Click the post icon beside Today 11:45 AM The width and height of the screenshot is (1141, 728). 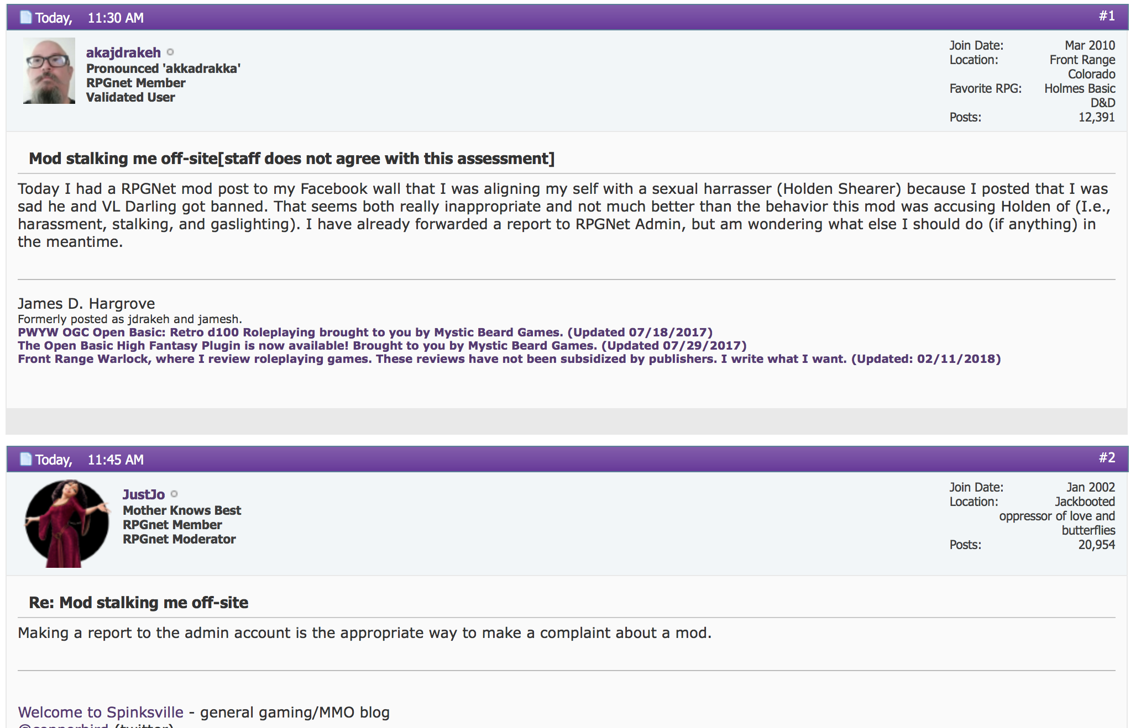[x=26, y=459]
